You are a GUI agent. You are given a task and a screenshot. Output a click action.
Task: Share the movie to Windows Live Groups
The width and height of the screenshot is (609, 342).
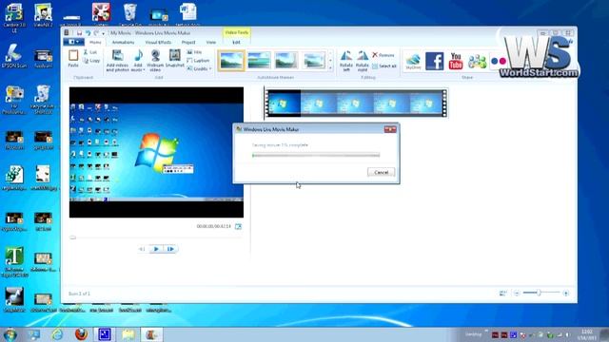pos(477,61)
